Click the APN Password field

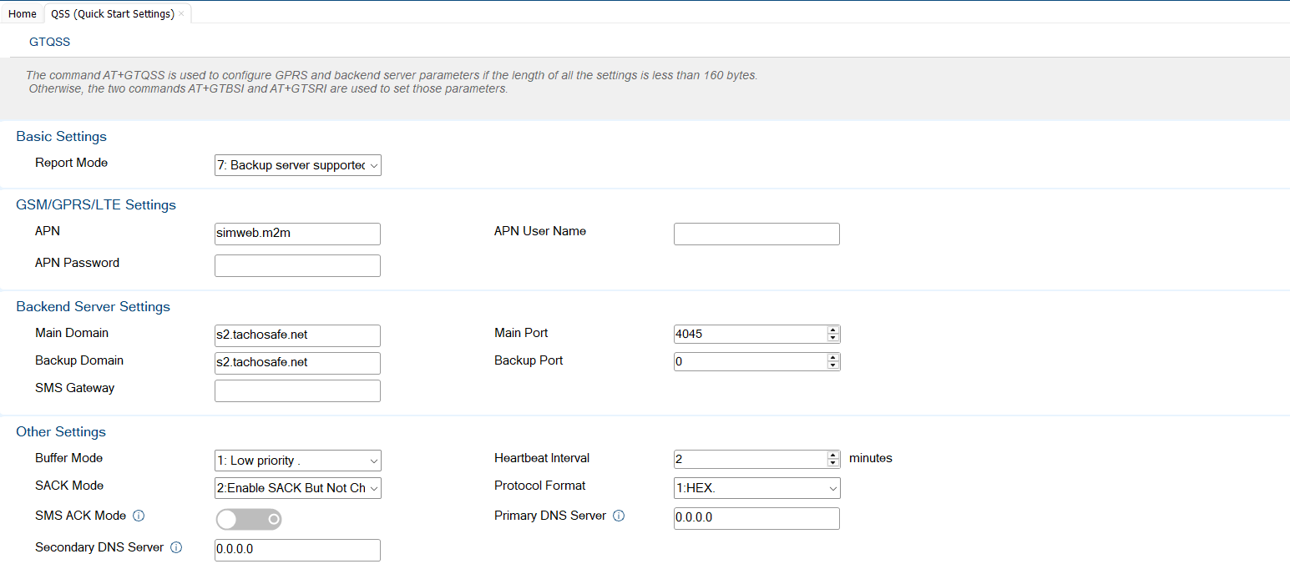click(x=297, y=265)
